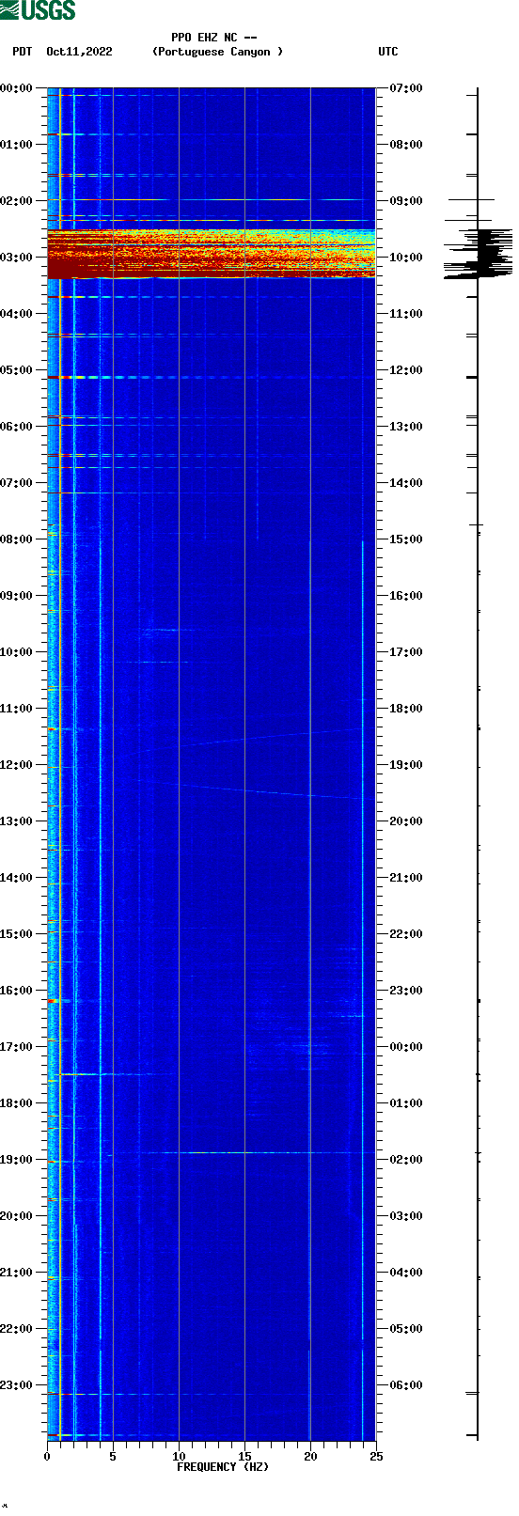Select the date label Oct11,2022

(79, 52)
